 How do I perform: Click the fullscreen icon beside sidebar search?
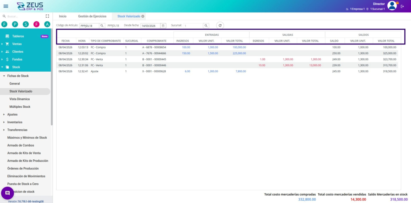pos(47,16)
